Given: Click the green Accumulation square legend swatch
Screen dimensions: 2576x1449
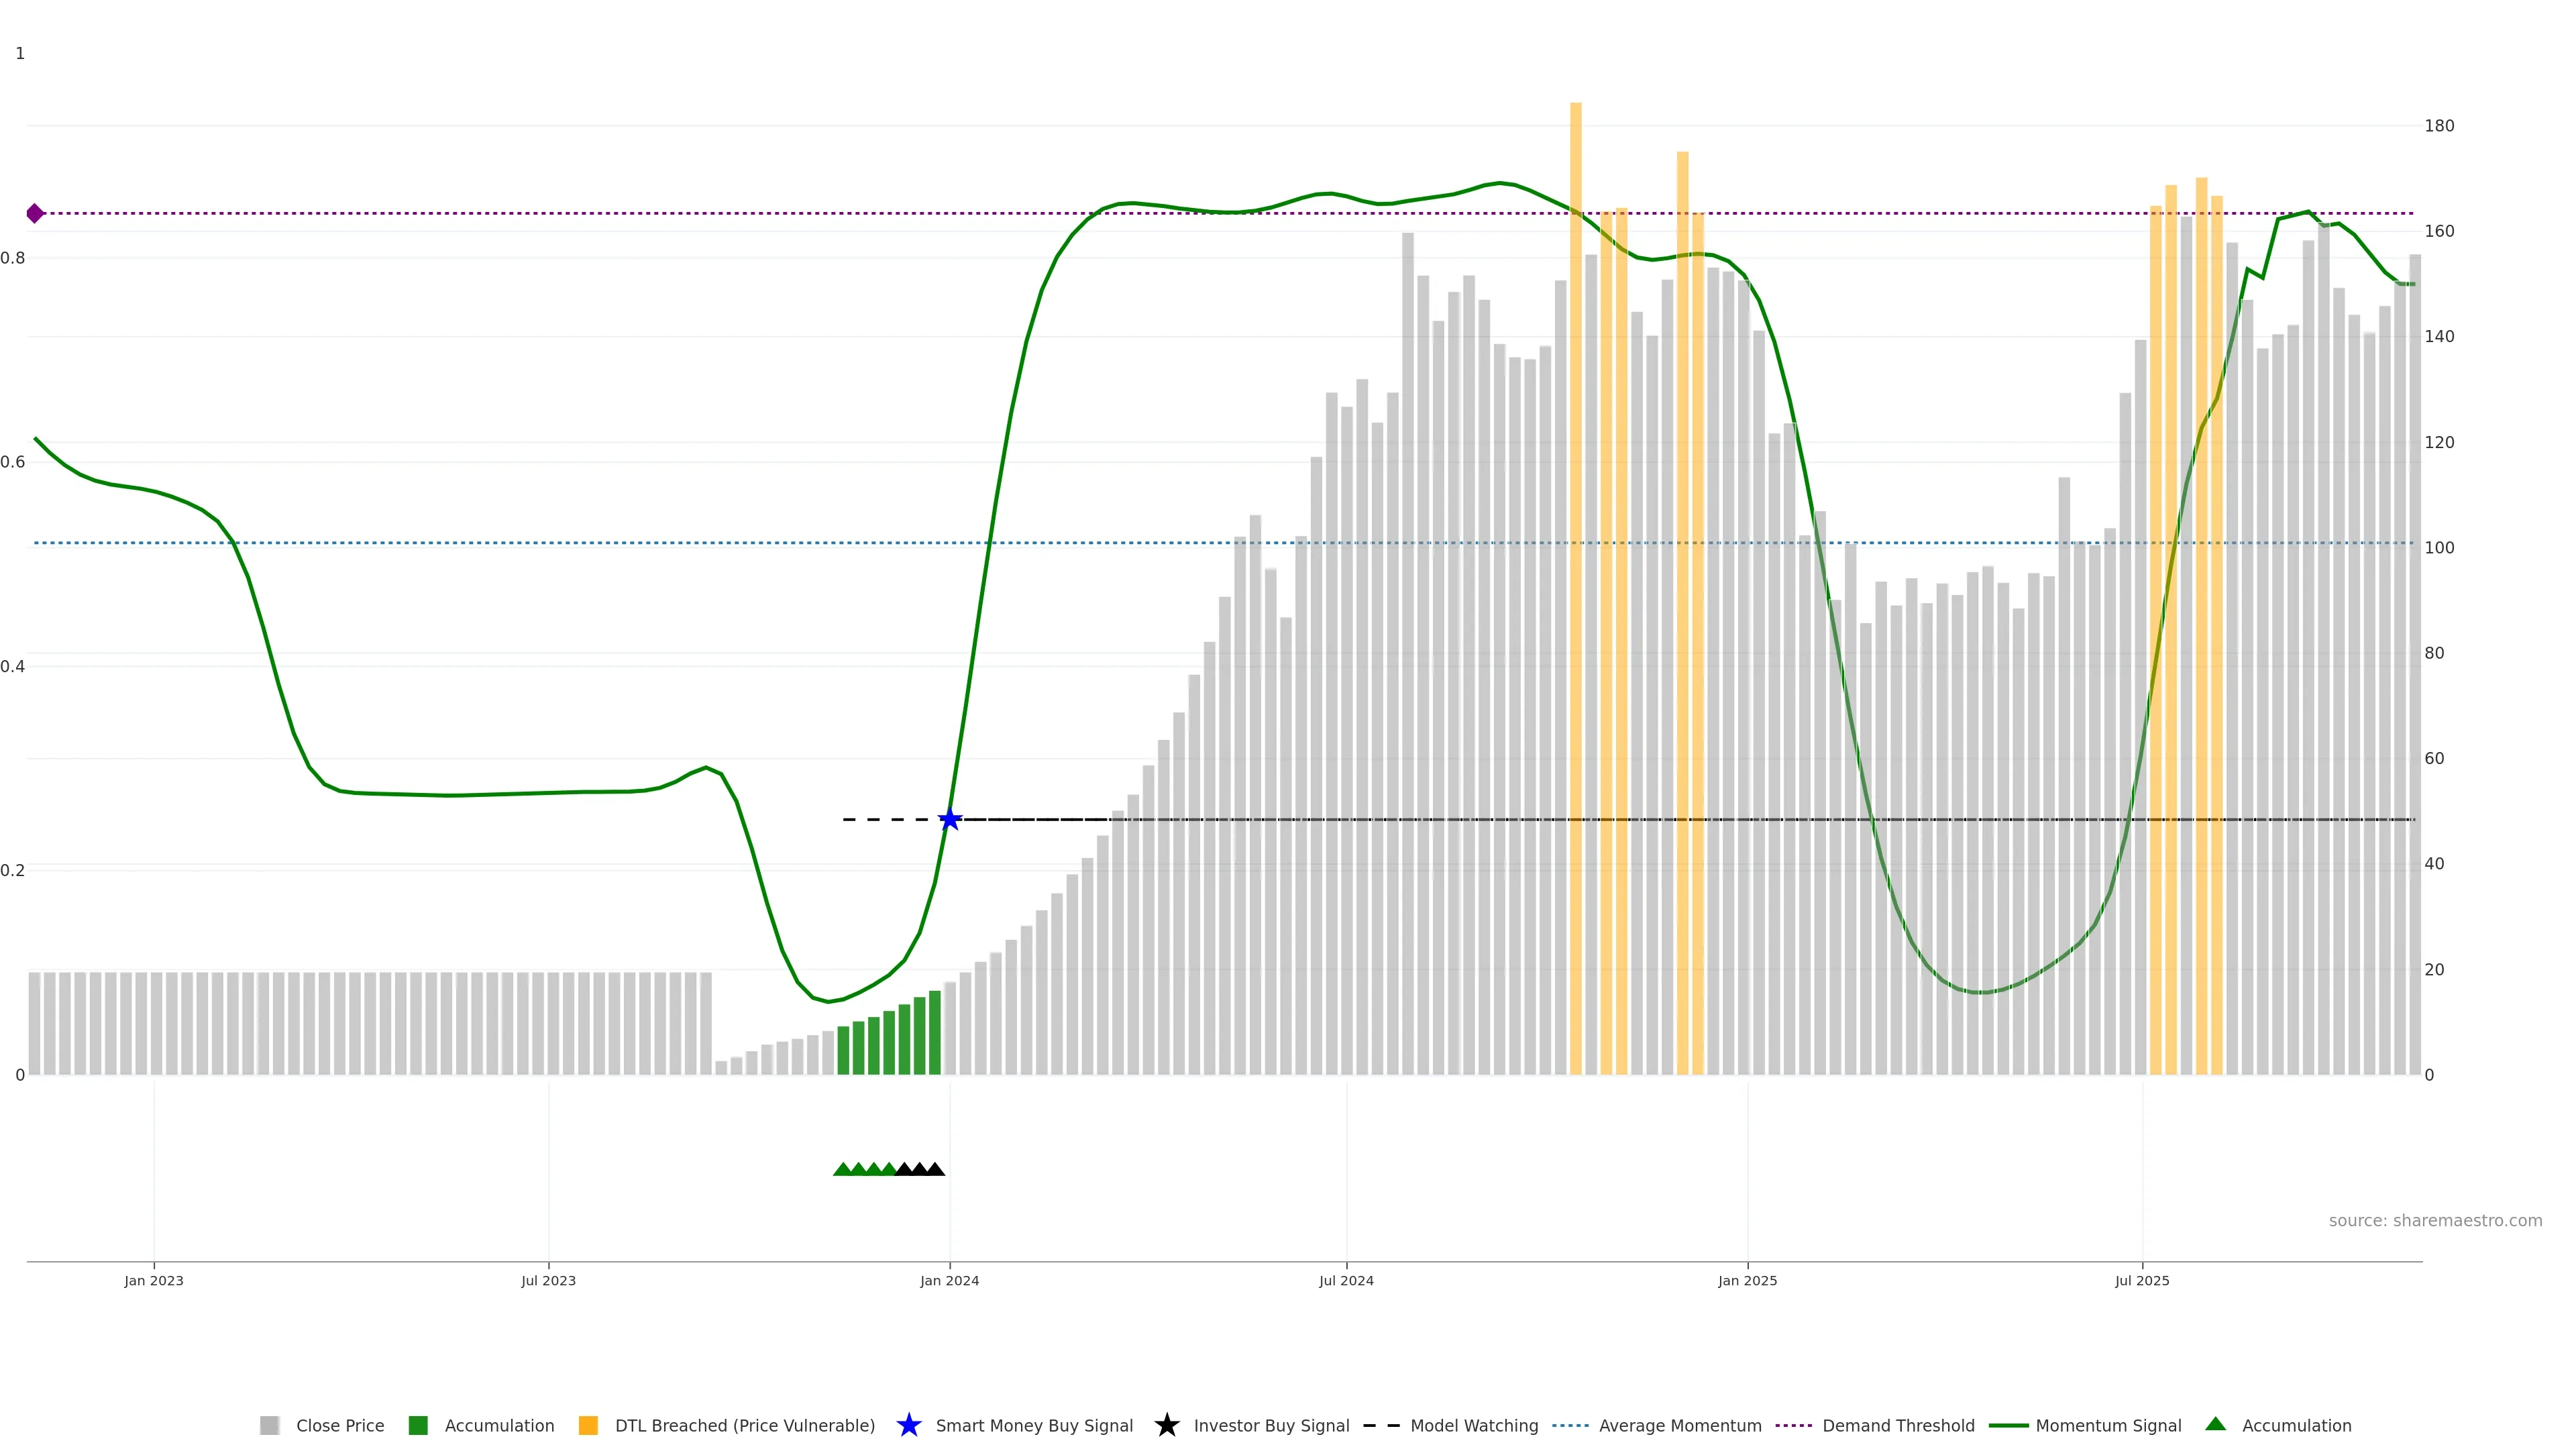Looking at the screenshot, I should 418,1425.
